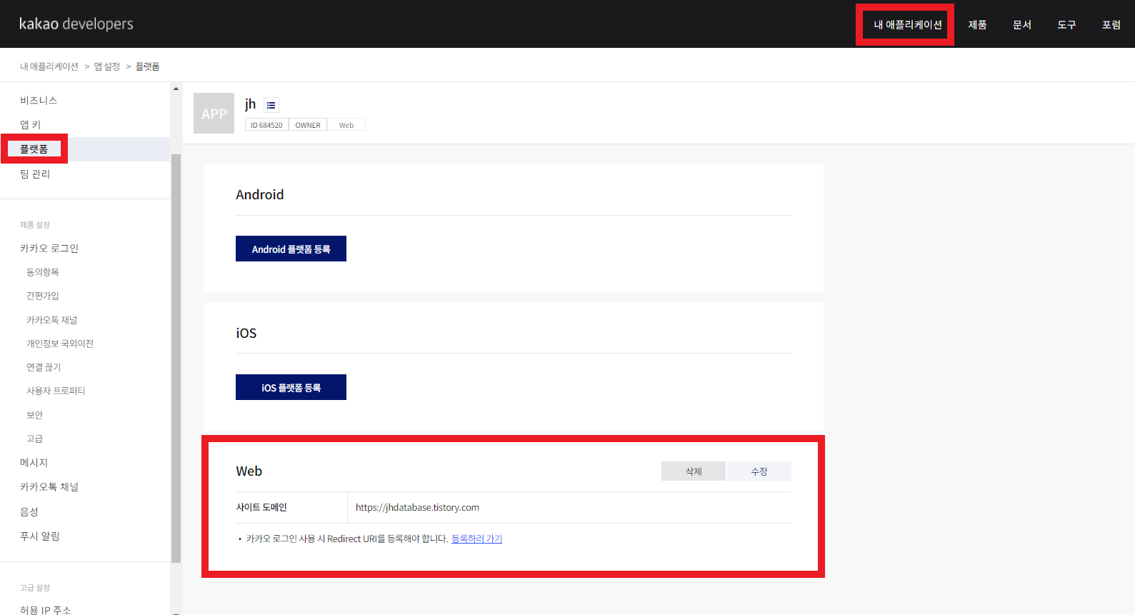Image resolution: width=1135 pixels, height=615 pixels.
Task: Click the OWNER badge
Action: (308, 125)
